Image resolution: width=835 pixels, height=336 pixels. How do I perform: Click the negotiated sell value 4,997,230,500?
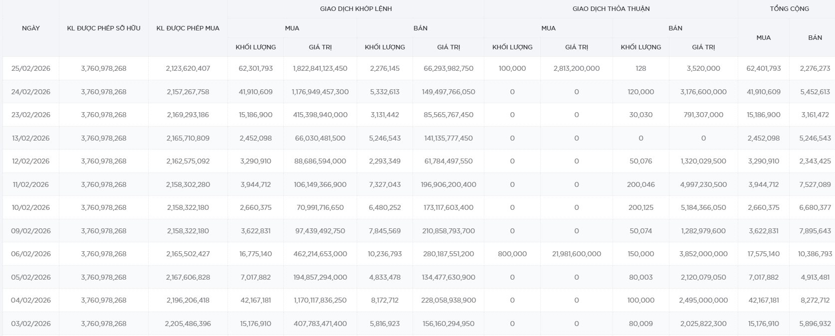[x=703, y=184]
